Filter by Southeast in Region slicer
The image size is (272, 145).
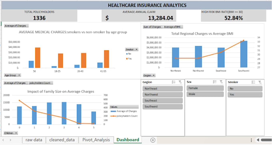coord(162,101)
